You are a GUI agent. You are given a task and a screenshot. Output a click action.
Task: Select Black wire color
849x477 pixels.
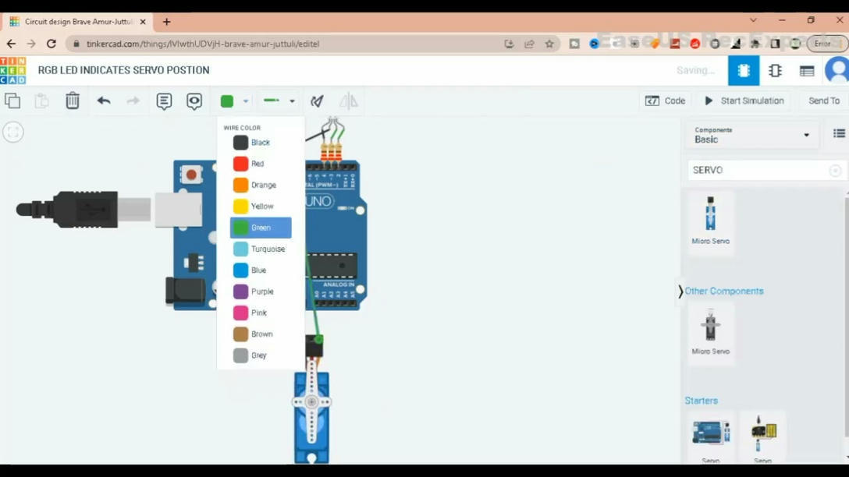pyautogui.click(x=261, y=142)
